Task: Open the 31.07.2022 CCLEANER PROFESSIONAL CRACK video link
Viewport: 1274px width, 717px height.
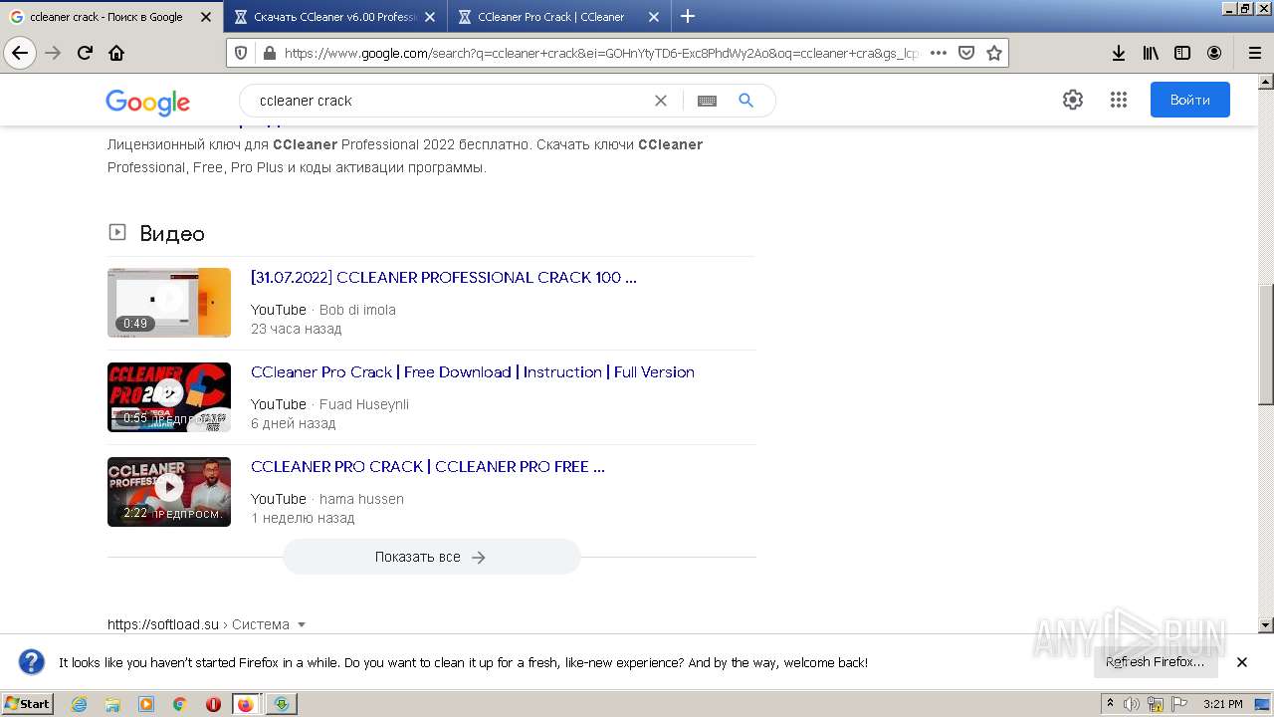Action: coord(444,278)
